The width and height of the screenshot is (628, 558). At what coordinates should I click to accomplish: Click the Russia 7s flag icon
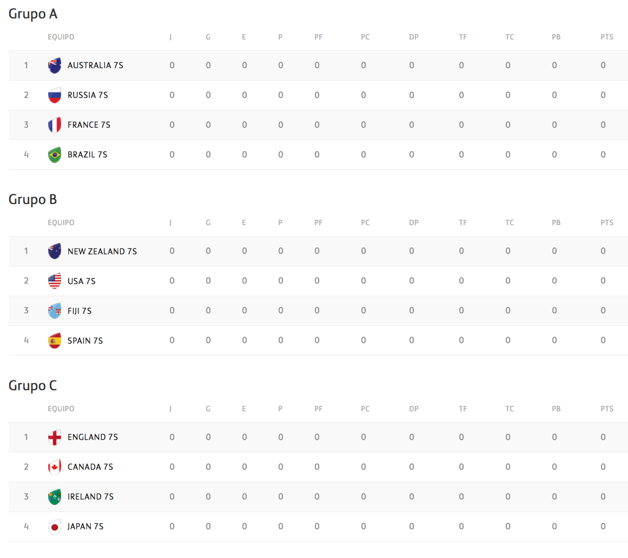click(x=54, y=95)
